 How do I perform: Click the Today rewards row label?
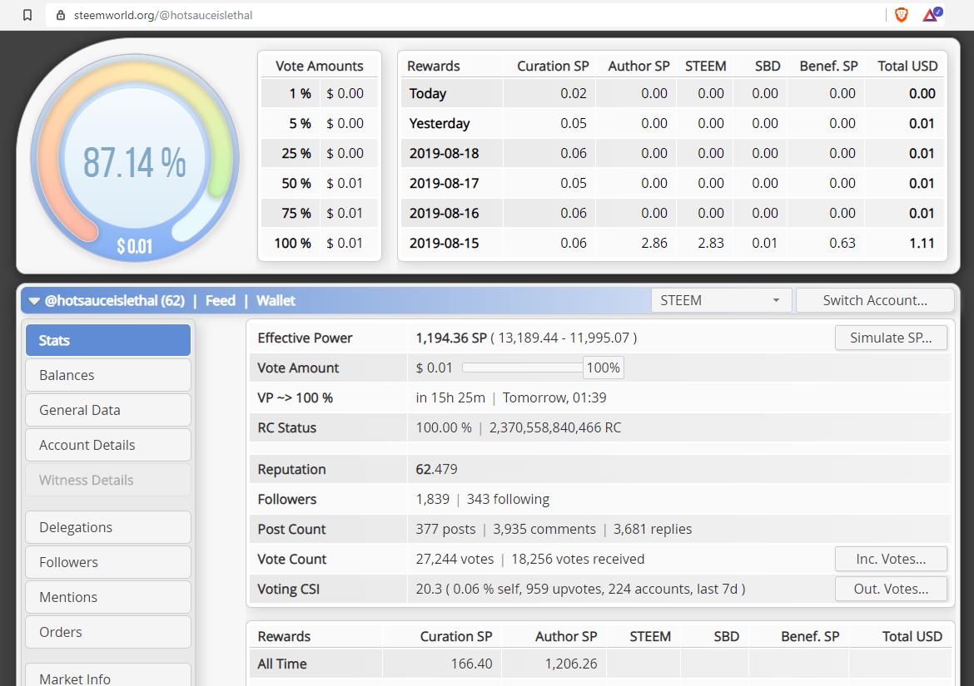click(427, 94)
